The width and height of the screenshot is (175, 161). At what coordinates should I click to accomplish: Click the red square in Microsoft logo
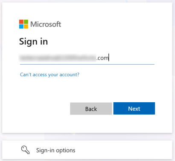click(x=21, y=22)
